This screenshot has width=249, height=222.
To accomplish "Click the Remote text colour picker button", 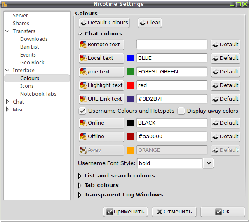I will tap(101, 45).
